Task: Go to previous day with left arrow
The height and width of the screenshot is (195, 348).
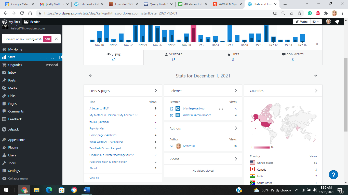Action: pos(90,75)
